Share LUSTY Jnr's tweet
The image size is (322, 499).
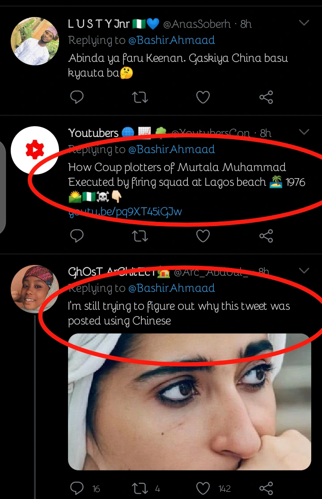[266, 98]
